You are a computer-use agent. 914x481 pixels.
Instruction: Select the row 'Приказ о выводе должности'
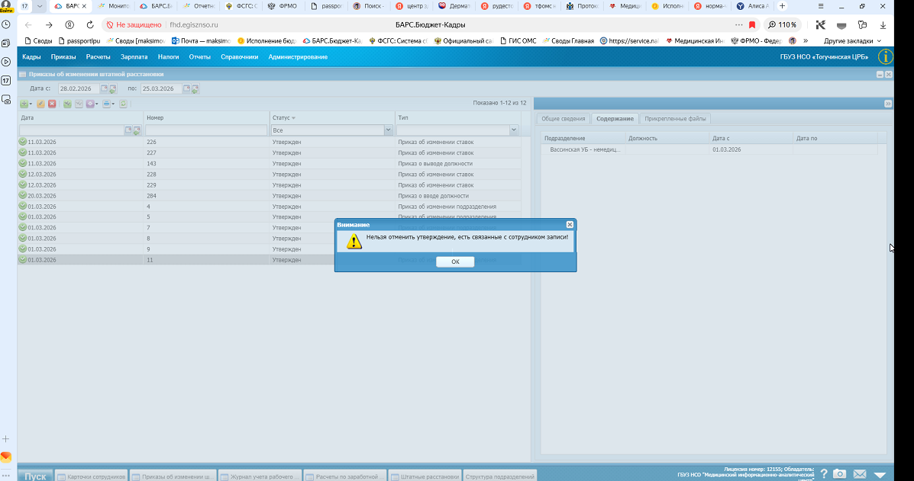pyautogui.click(x=270, y=163)
